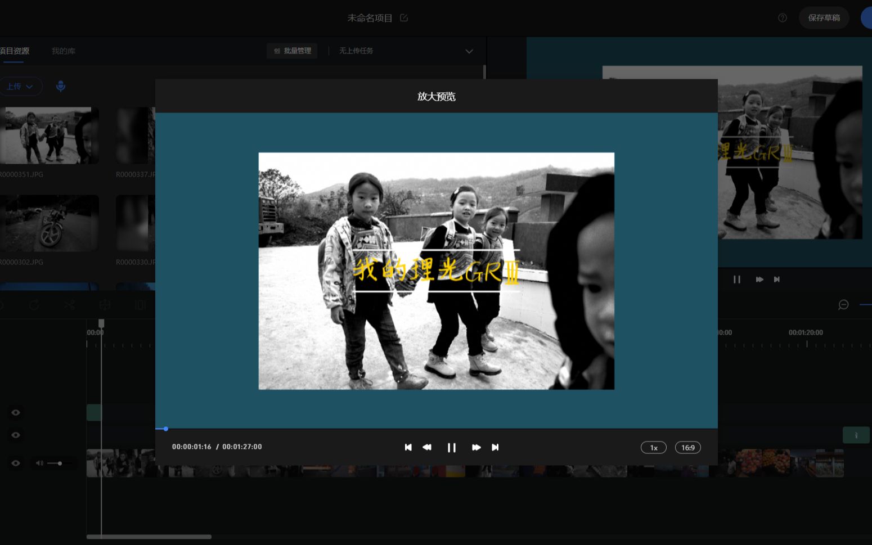Viewport: 872px width, 545px height.
Task: Open the 上传 upload dropdown
Action: [20, 86]
